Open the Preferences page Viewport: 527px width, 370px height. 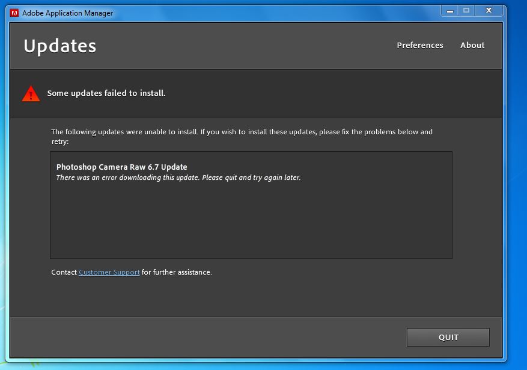click(419, 46)
